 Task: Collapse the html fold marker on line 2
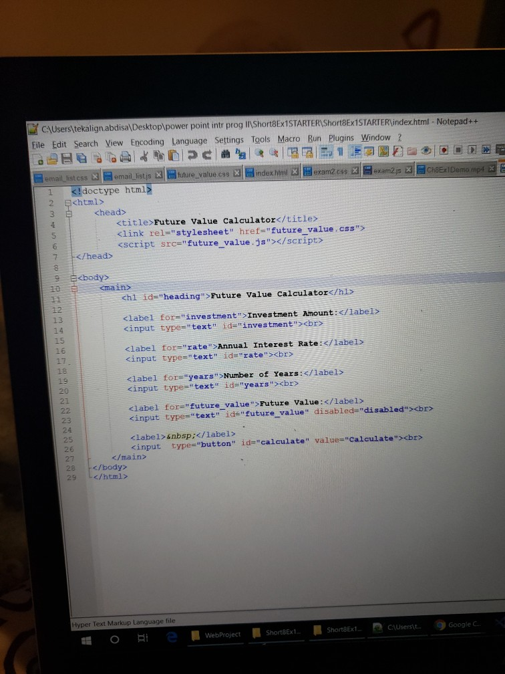[x=67, y=203]
